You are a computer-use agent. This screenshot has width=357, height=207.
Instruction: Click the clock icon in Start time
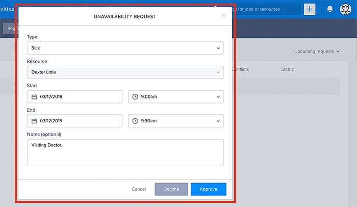135,97
